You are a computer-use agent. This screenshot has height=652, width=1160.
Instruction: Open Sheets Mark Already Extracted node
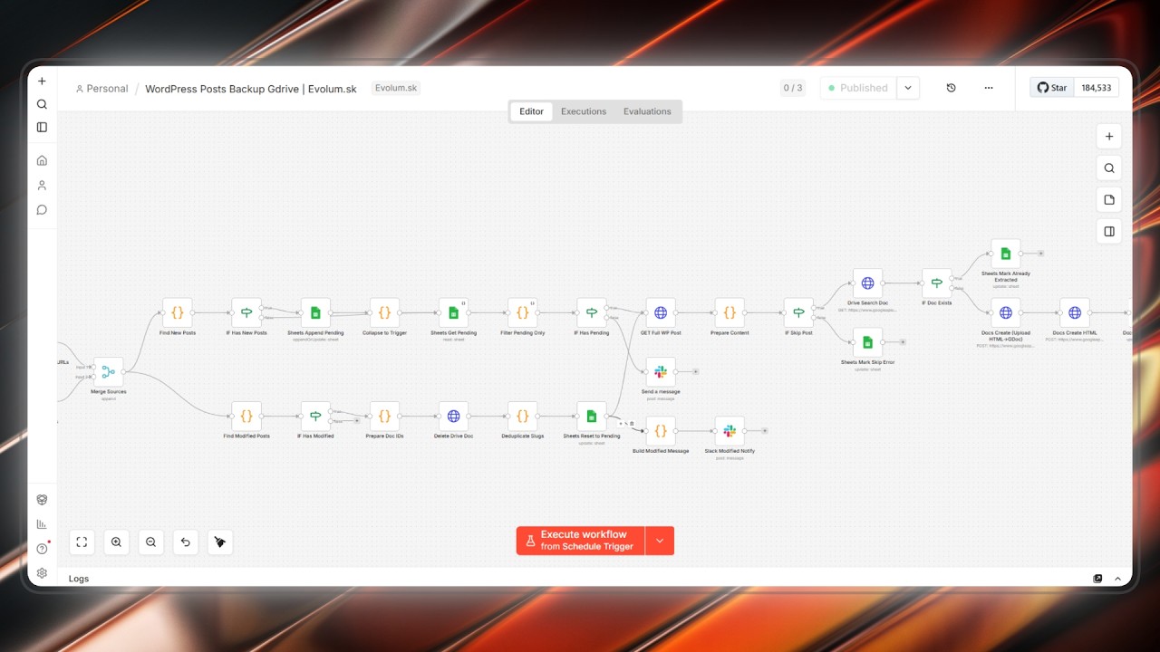[1006, 254]
